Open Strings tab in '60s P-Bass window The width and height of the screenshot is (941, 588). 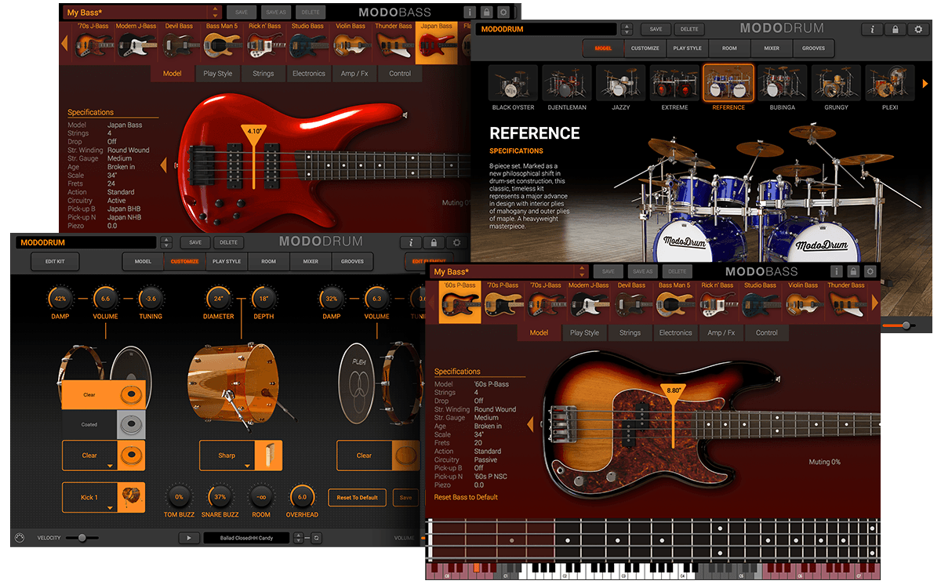(630, 332)
